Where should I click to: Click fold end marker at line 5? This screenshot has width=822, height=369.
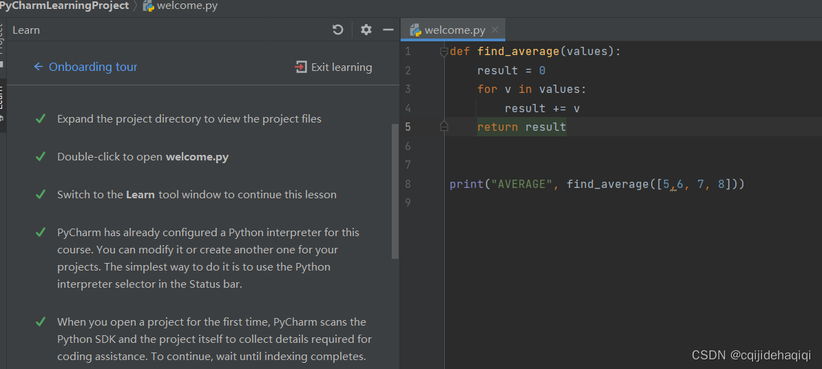(444, 127)
